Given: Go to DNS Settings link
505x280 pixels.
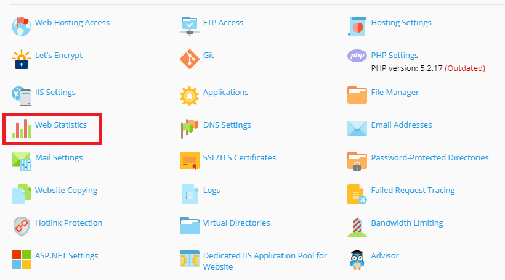Looking at the screenshot, I should tap(227, 125).
